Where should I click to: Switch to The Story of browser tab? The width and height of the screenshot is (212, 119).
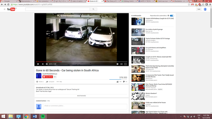(x=112, y=1)
